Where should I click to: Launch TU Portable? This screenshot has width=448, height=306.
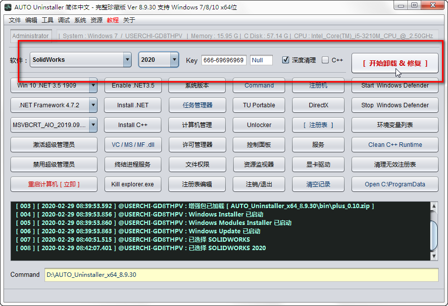coord(259,105)
